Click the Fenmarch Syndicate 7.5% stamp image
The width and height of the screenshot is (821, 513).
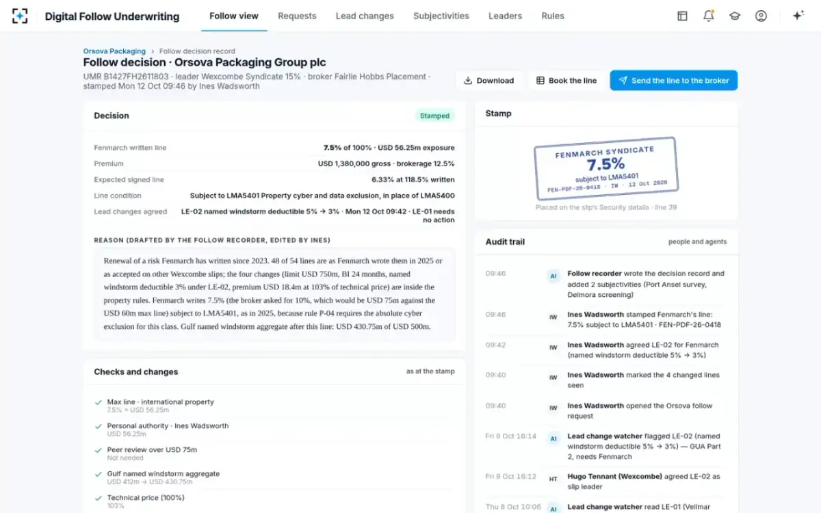pyautogui.click(x=606, y=168)
